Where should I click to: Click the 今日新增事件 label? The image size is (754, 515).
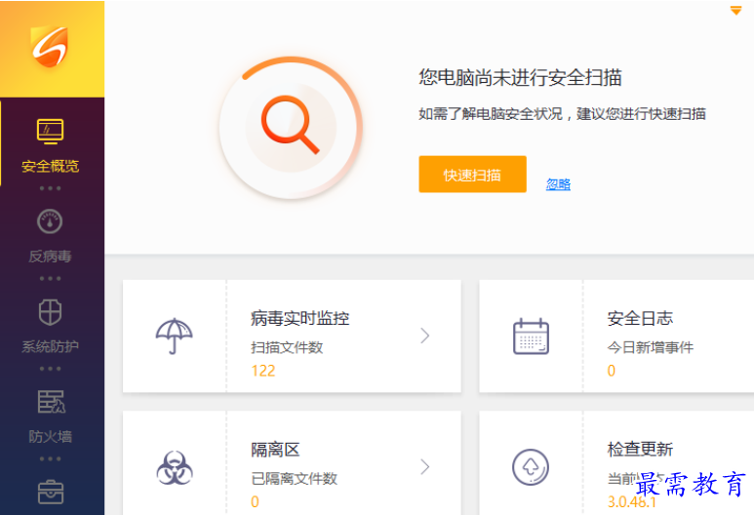click(651, 347)
